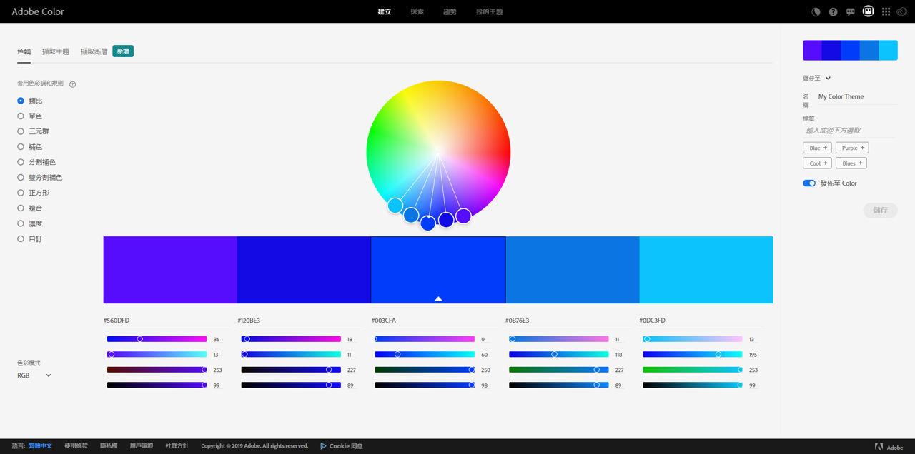Screen dimensions: 915x454
Task: Select the dark blue #120BE3 color swatch
Action: coord(304,270)
